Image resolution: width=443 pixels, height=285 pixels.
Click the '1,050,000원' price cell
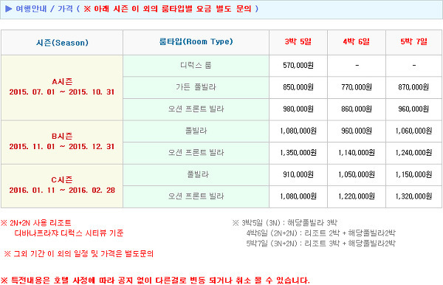pos(357,174)
